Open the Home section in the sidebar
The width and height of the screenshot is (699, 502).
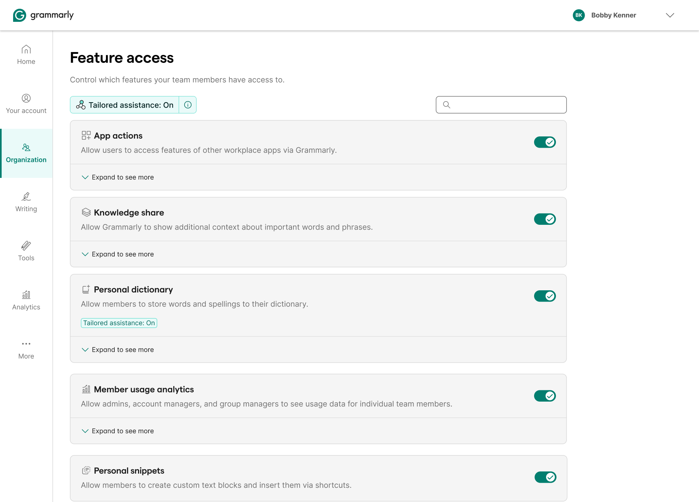tap(26, 54)
